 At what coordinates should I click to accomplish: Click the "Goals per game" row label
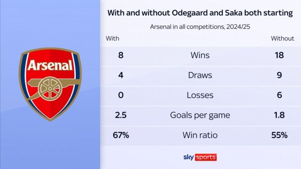pos(200,115)
